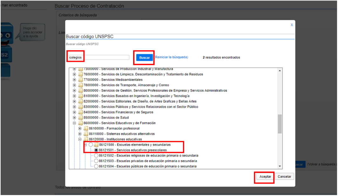Click folder icon of 81000000 Servicios Basados en Ingeniería
Viewport: 338px width, 196px height.
[80, 96]
